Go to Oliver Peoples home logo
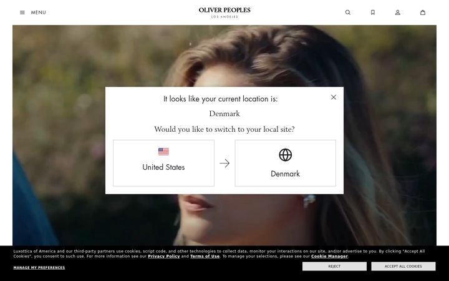Image resolution: width=449 pixels, height=281 pixels. tap(224, 12)
